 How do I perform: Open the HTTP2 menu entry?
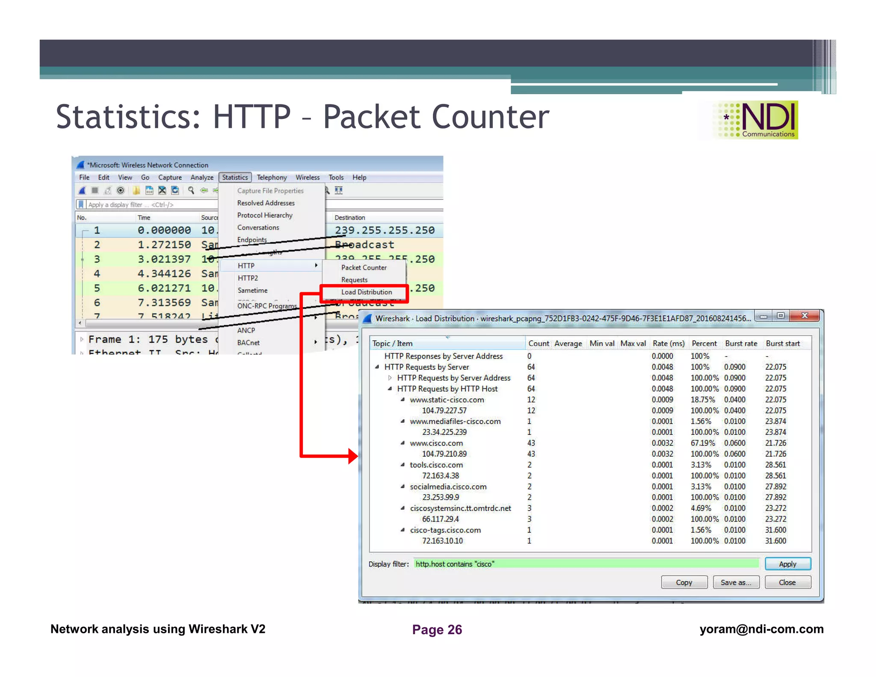click(248, 278)
